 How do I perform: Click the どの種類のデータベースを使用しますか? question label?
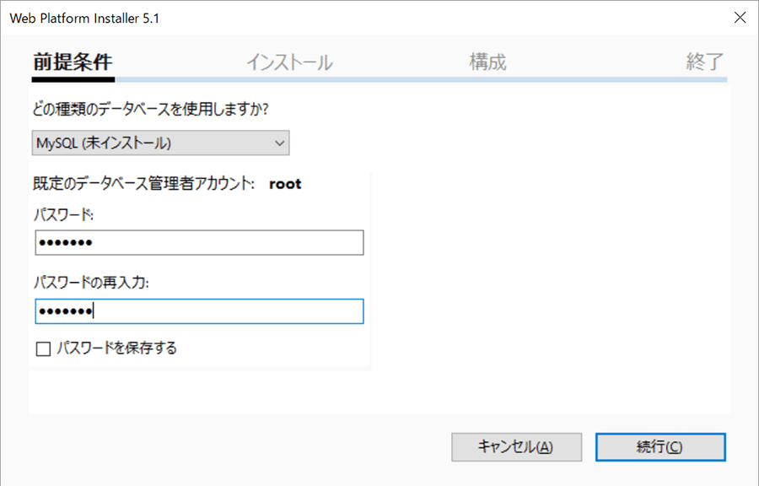tap(150, 109)
